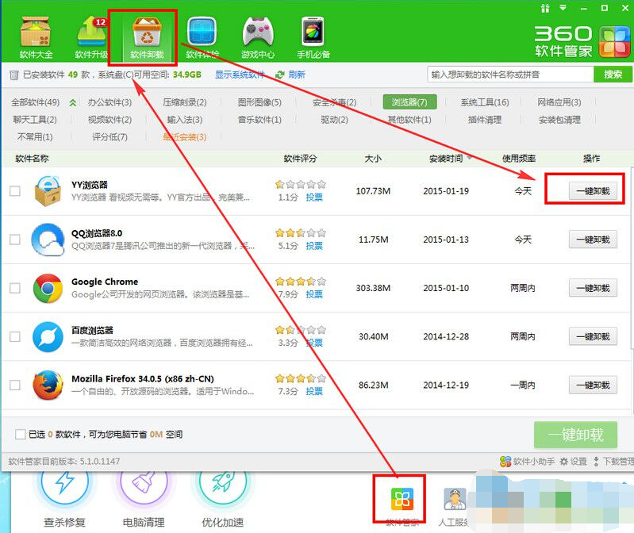Select the 浏览器(7) category

[x=409, y=102]
